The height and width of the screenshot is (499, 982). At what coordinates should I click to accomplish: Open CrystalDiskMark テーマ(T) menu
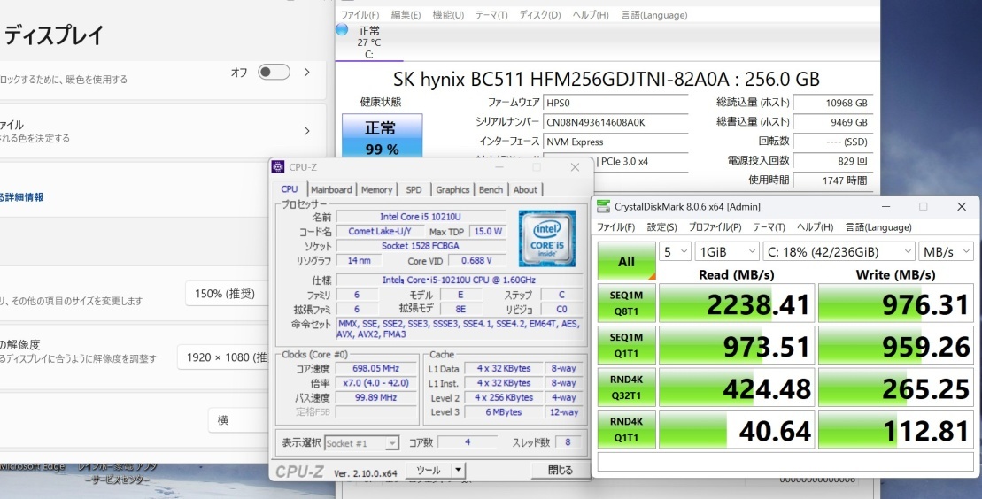click(x=769, y=227)
